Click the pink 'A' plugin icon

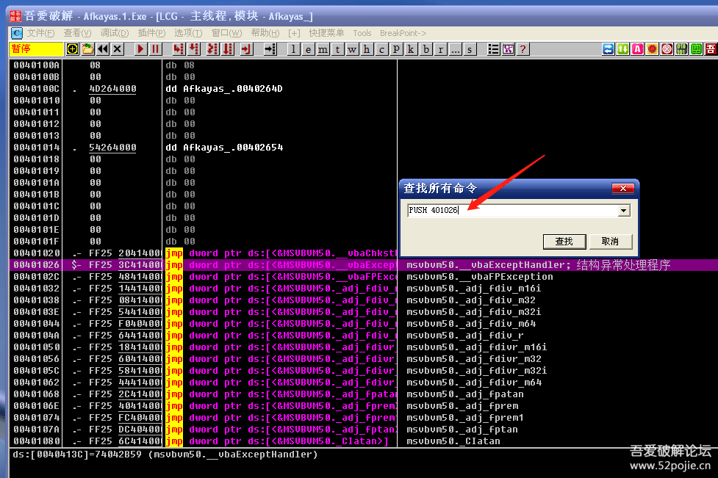[x=637, y=49]
